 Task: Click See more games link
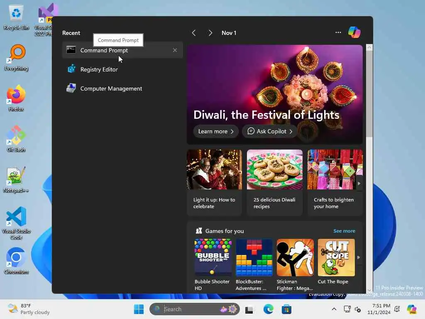[344, 231]
